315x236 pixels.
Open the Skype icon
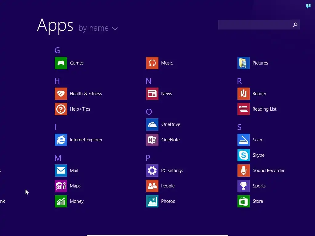(x=244, y=155)
